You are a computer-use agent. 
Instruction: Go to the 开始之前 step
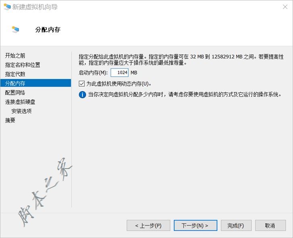pyautogui.click(x=15, y=55)
